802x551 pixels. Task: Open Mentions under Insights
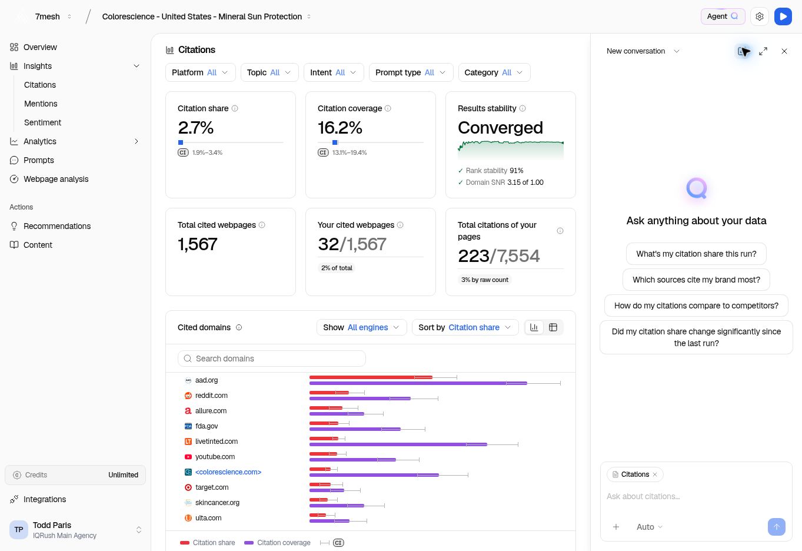tap(41, 104)
